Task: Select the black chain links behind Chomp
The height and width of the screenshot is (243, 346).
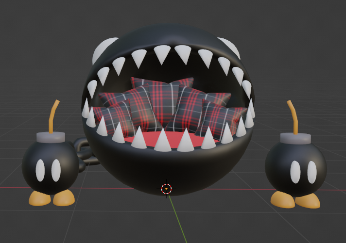Action: (x=85, y=154)
